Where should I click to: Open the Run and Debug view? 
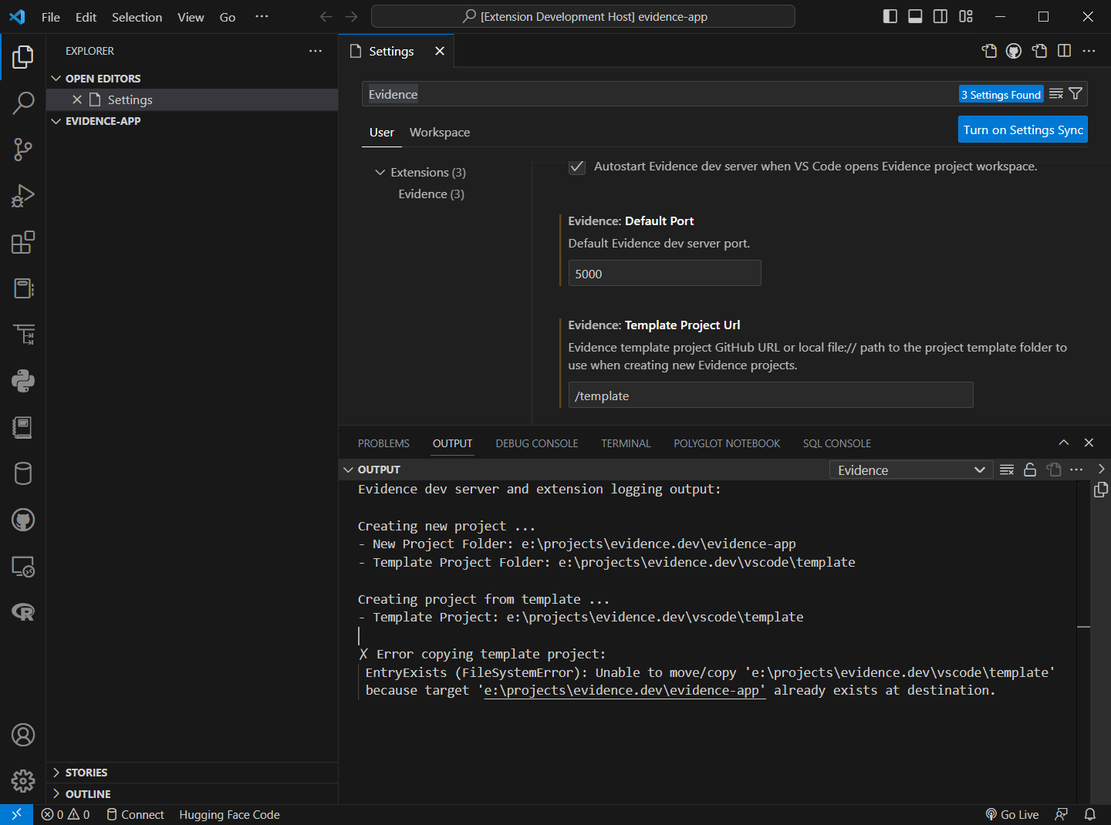coord(23,196)
